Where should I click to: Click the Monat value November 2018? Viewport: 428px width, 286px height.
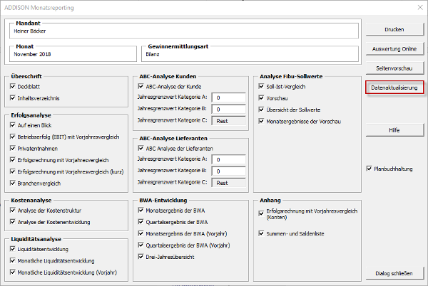tap(32, 54)
